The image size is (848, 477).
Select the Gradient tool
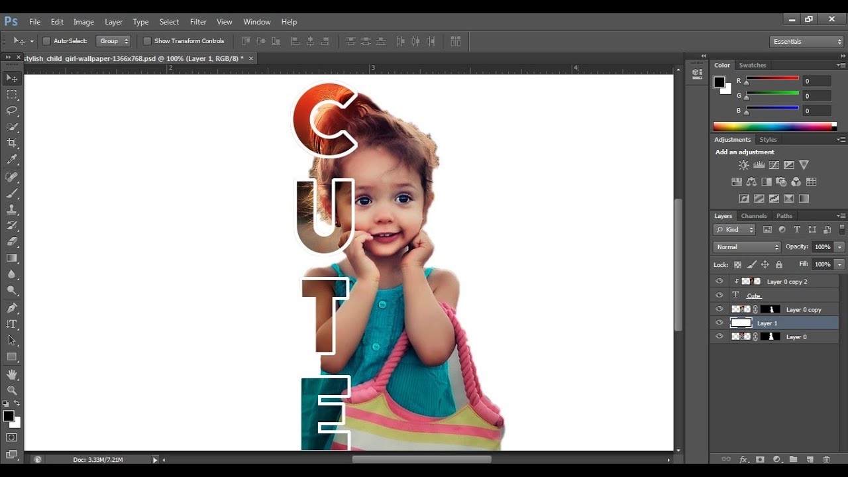click(x=12, y=258)
